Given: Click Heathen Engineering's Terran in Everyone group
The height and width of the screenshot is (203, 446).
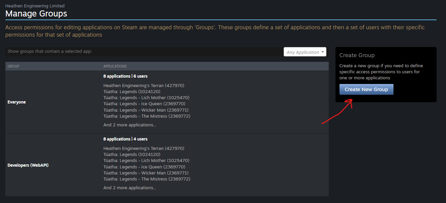Looking at the screenshot, I should 144,85.
